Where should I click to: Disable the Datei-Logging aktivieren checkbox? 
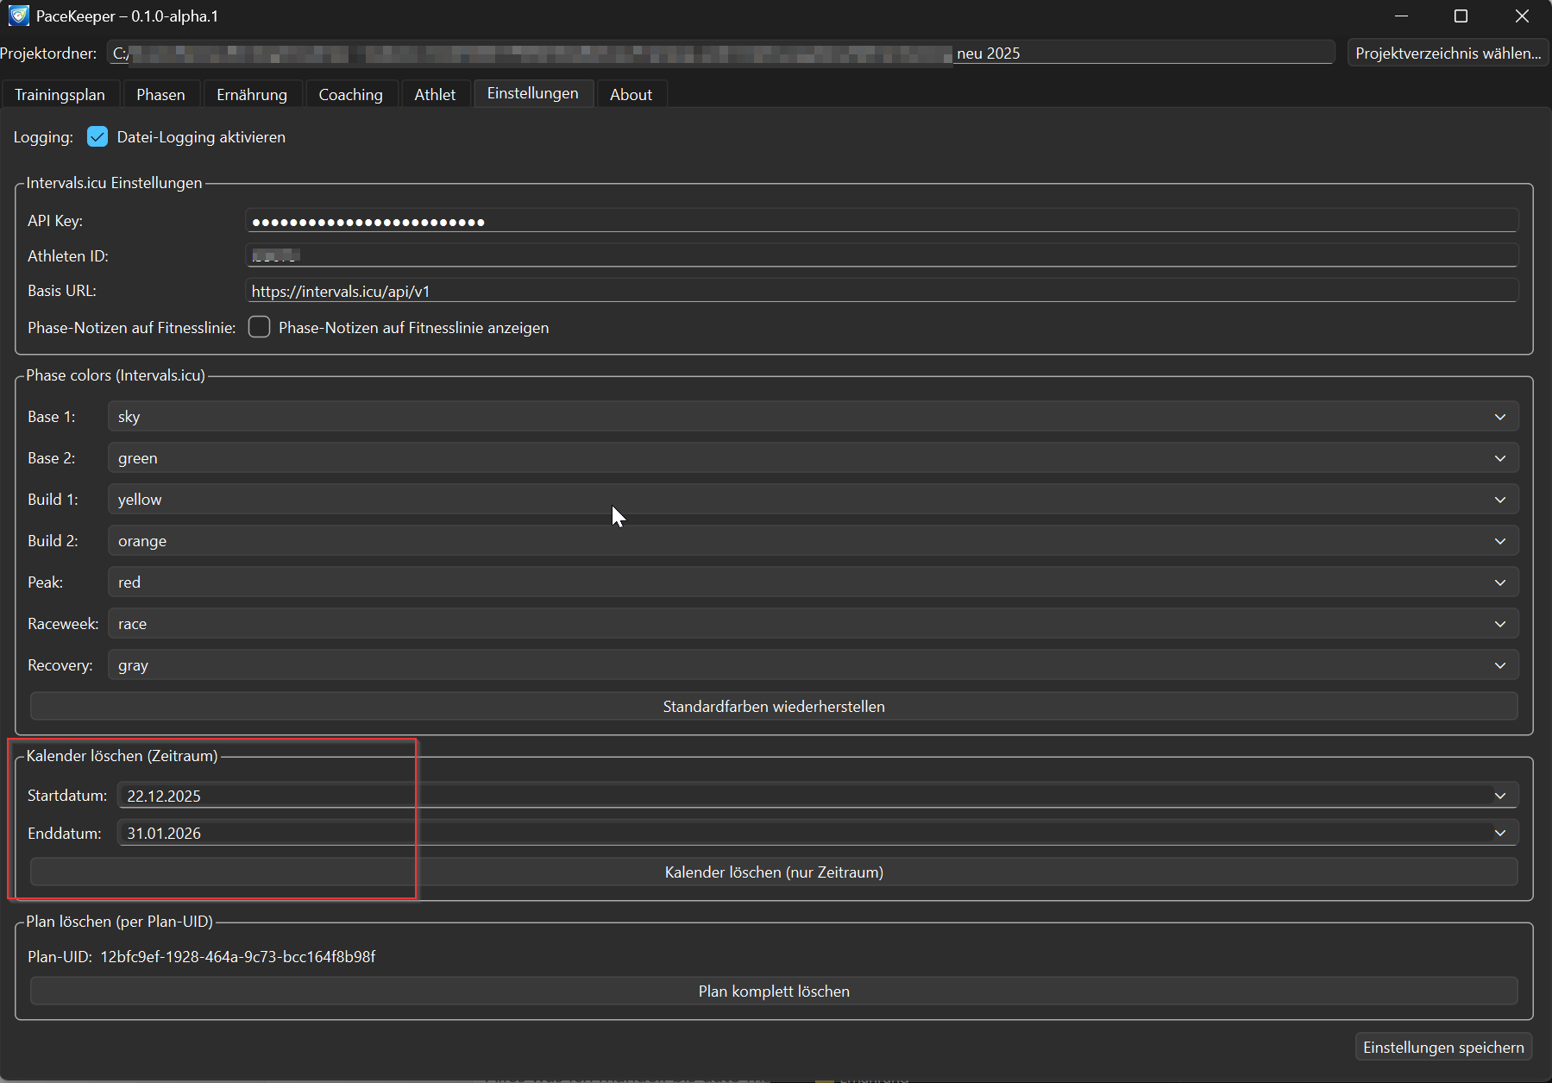click(98, 137)
